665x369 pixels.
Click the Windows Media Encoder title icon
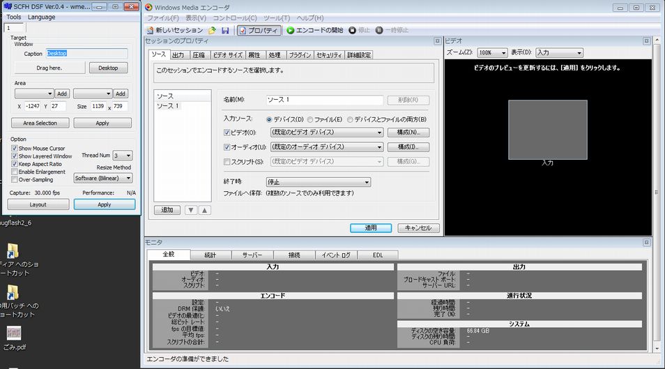148,7
